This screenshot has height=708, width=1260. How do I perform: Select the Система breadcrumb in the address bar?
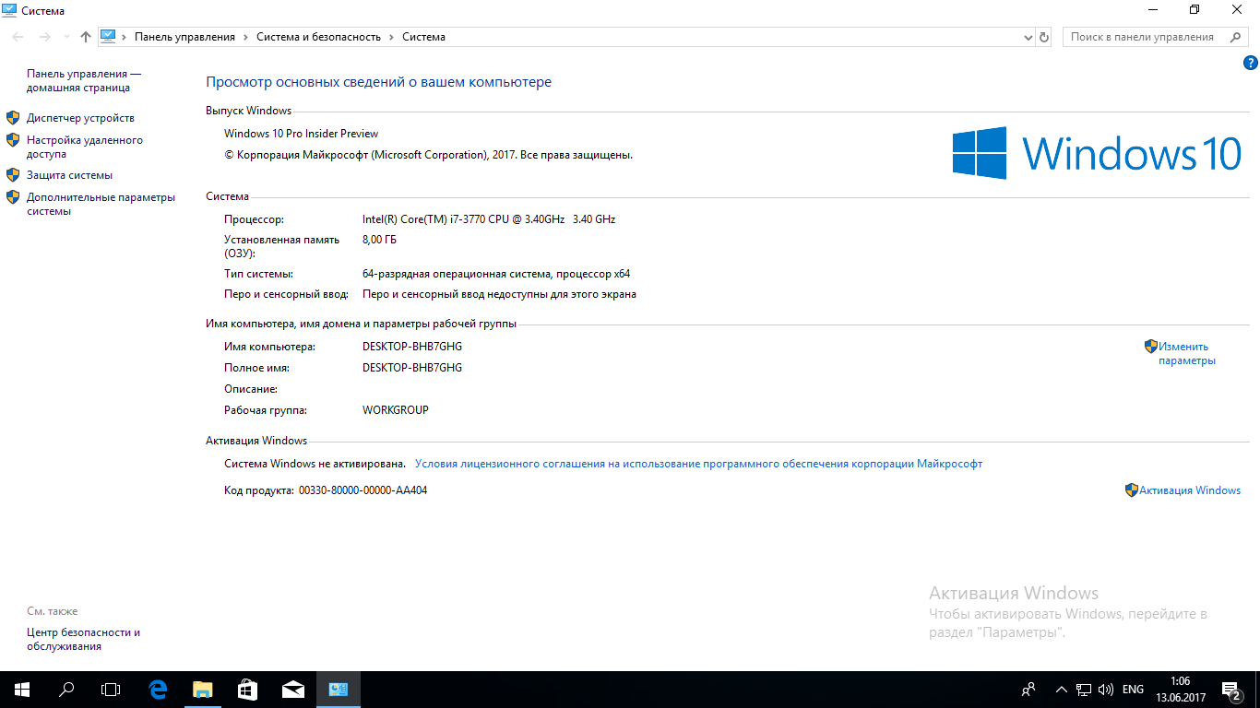[x=423, y=37]
